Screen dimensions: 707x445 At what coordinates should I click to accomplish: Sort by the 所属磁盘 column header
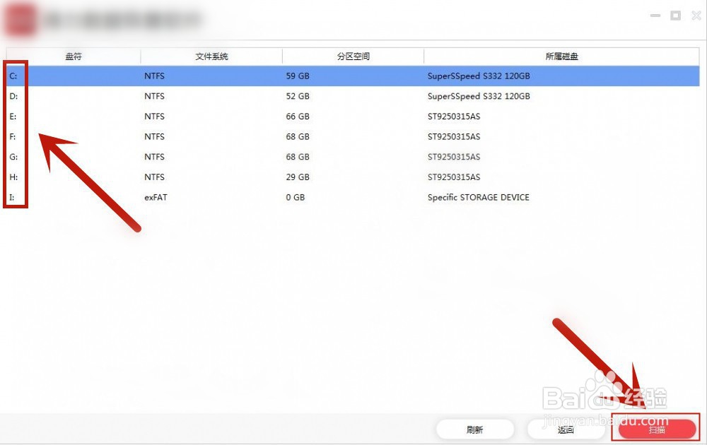pos(562,57)
